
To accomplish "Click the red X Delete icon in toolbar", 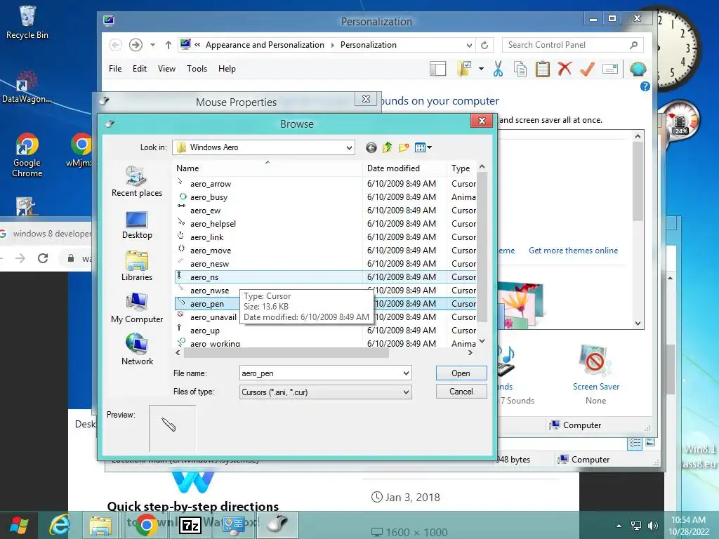I will (565, 69).
